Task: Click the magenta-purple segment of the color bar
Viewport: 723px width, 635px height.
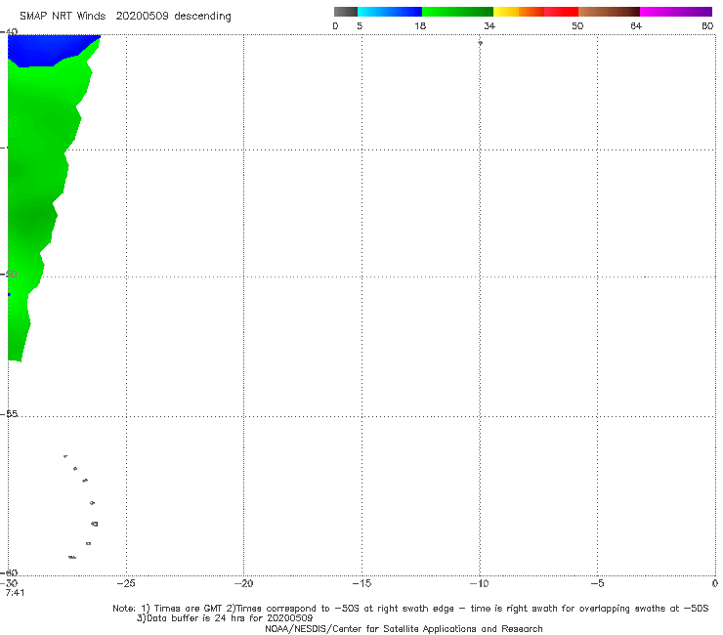Action: (x=676, y=12)
